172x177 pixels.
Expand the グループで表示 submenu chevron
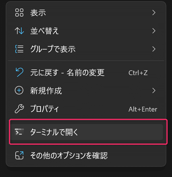(x=154, y=49)
